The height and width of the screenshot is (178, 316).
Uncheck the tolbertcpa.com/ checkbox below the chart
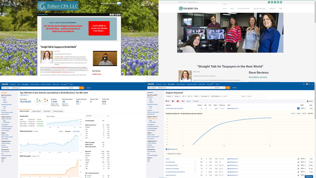166,149
